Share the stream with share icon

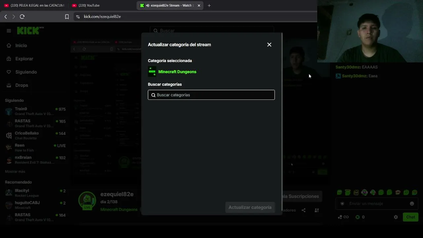click(303, 210)
